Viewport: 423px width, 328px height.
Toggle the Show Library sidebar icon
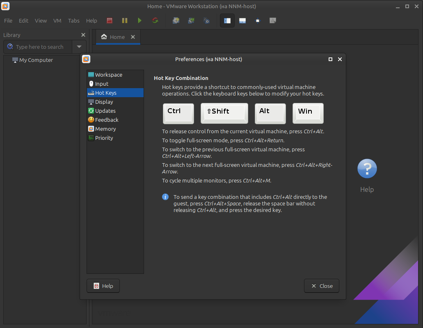(227, 20)
